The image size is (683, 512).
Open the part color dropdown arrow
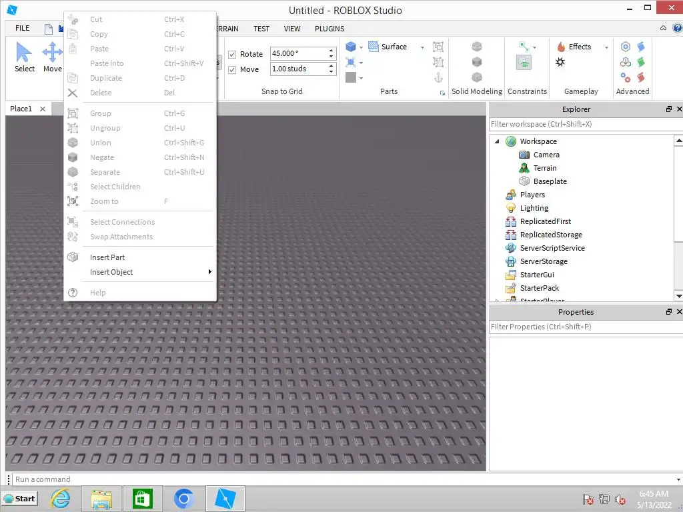coord(361,79)
